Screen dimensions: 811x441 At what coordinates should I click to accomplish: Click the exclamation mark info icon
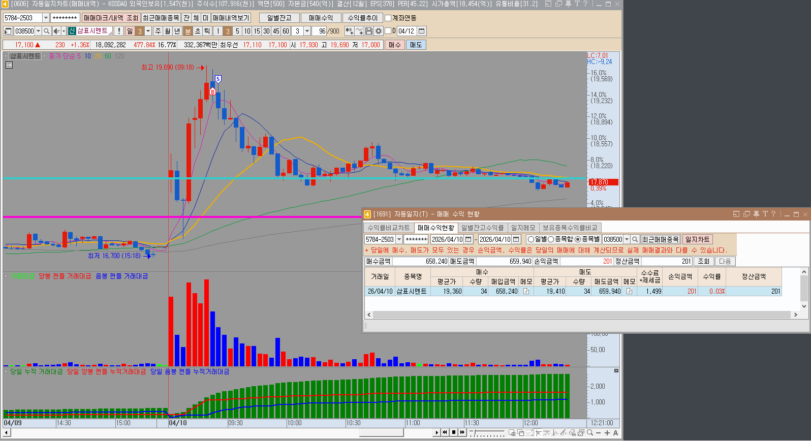click(x=119, y=31)
